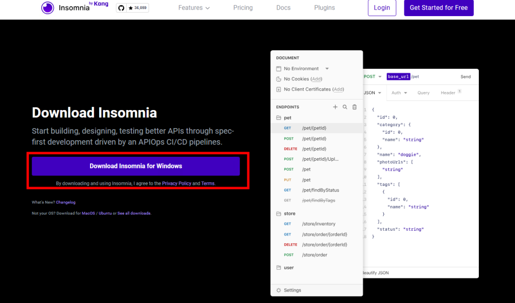Click the Insomnia logo icon
Viewport: 515px width, 303px height.
(48, 8)
